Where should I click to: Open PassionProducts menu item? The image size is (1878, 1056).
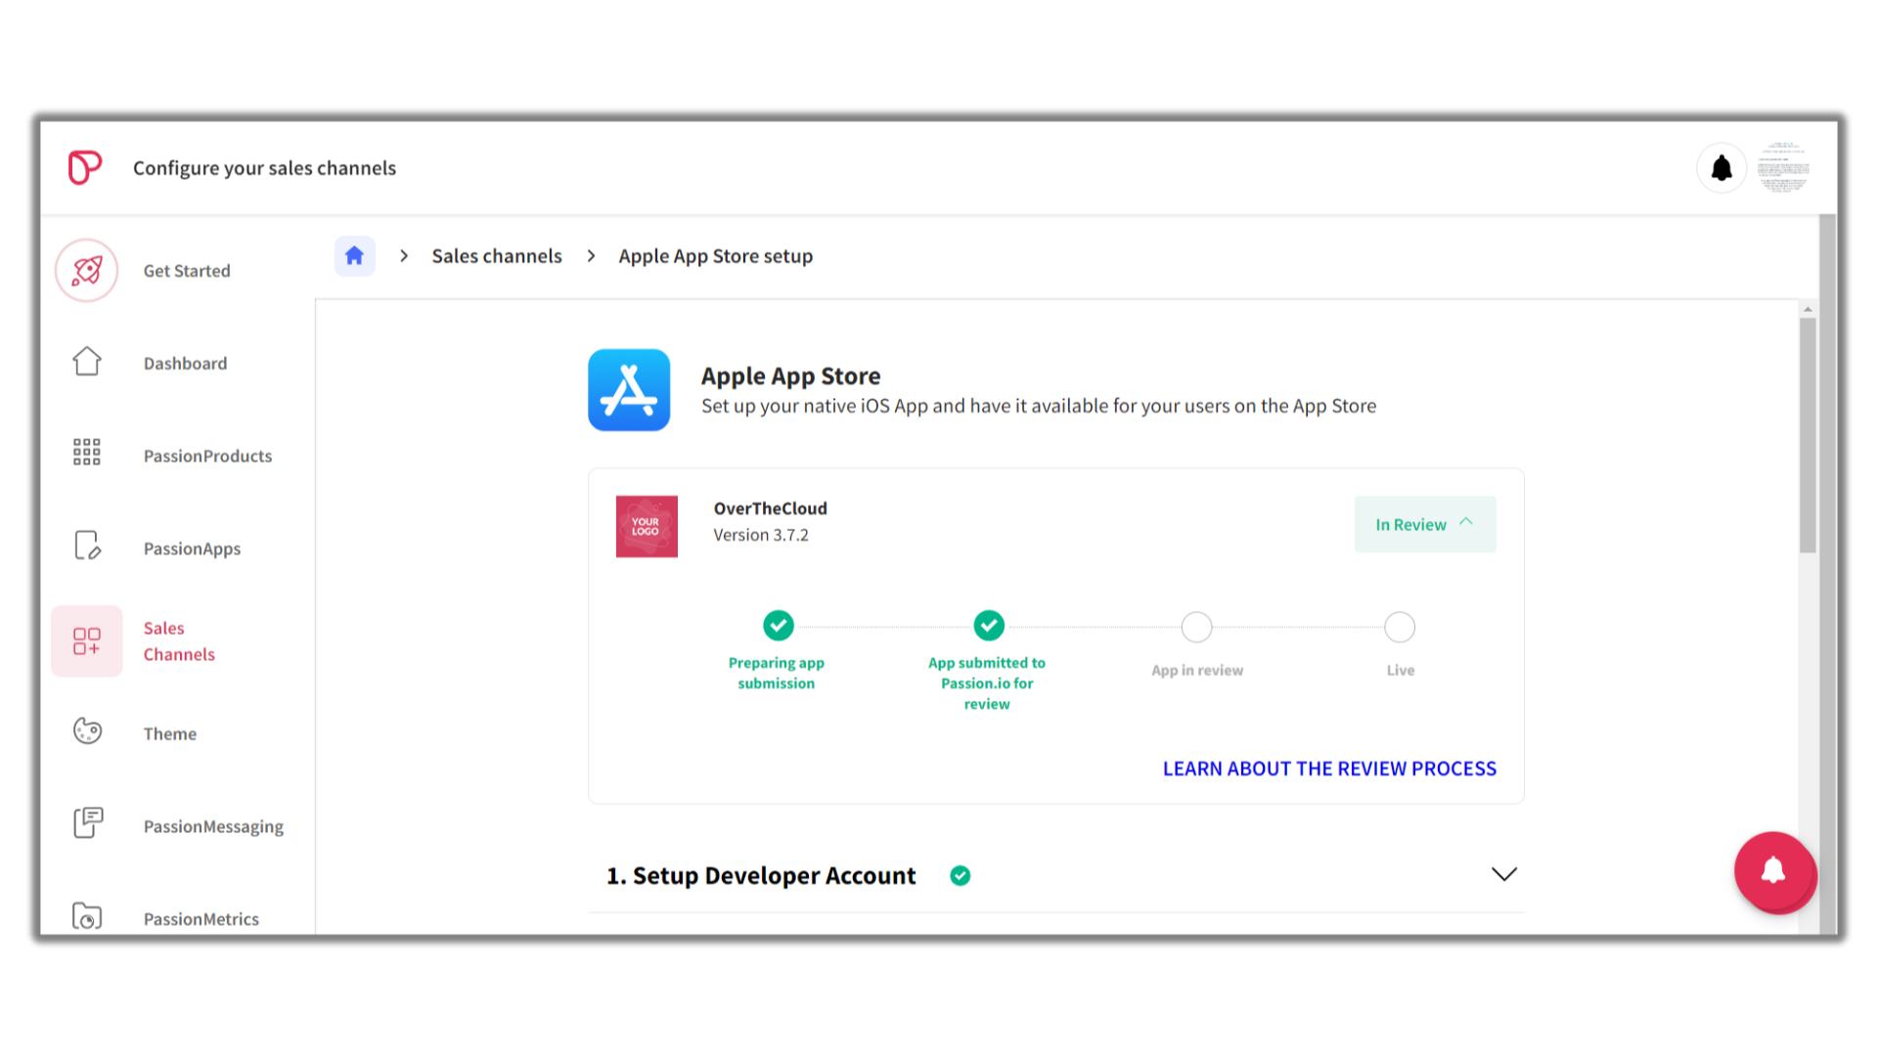tap(207, 456)
